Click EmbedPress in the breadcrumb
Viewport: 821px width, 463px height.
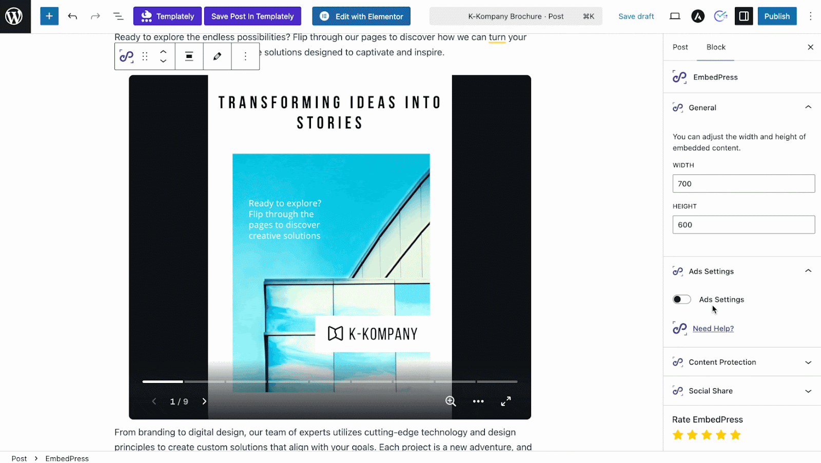[x=67, y=458]
